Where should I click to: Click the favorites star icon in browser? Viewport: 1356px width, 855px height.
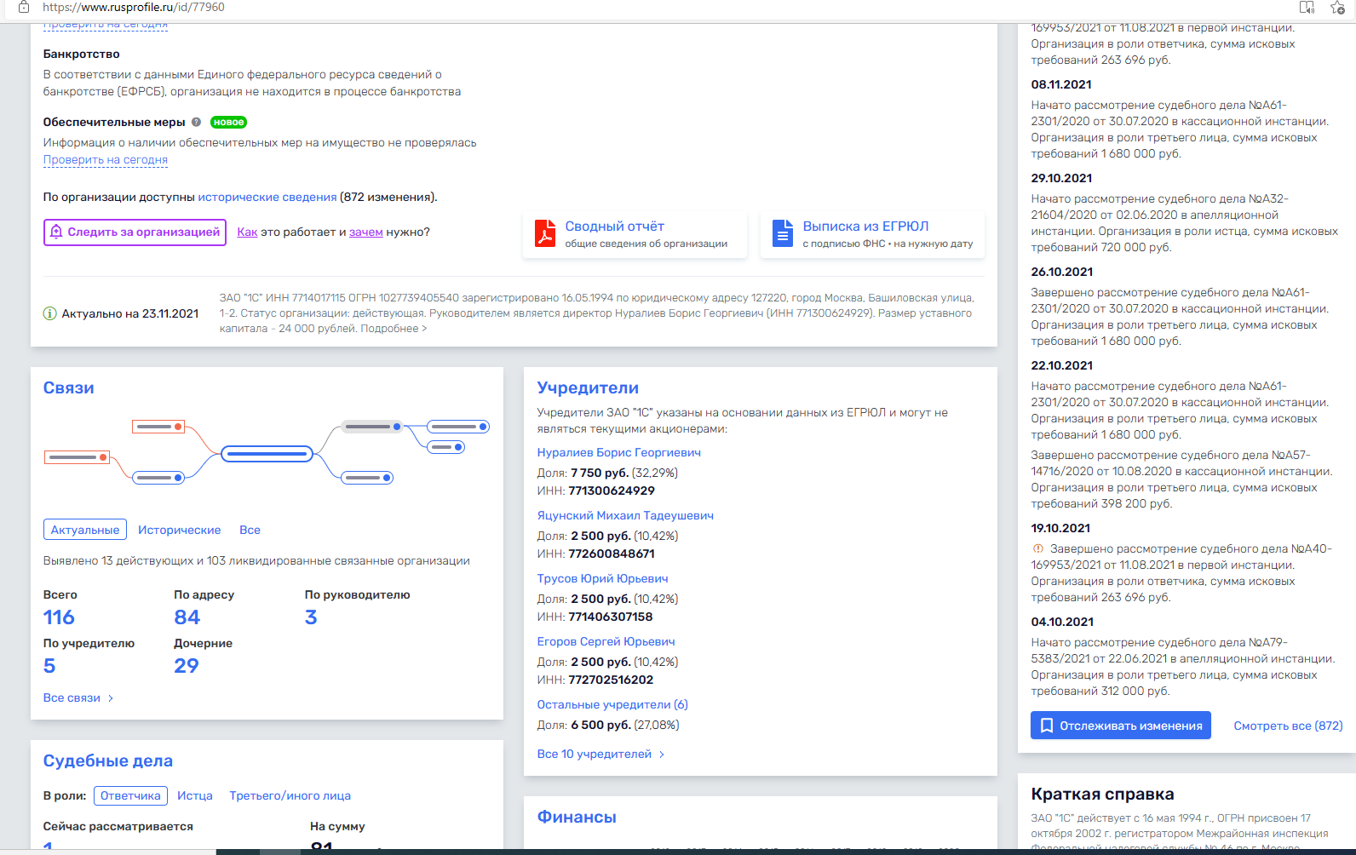pos(1337,8)
